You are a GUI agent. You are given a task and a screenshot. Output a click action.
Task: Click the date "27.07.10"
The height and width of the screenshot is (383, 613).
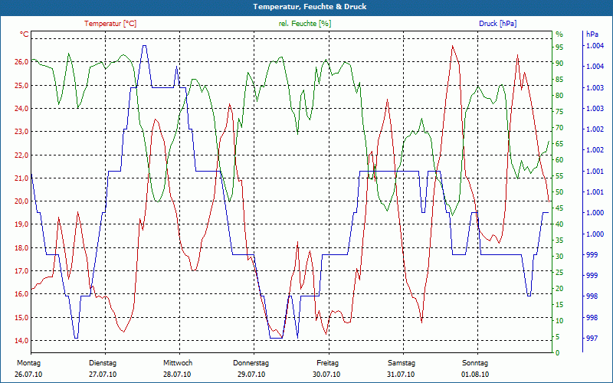pos(103,375)
